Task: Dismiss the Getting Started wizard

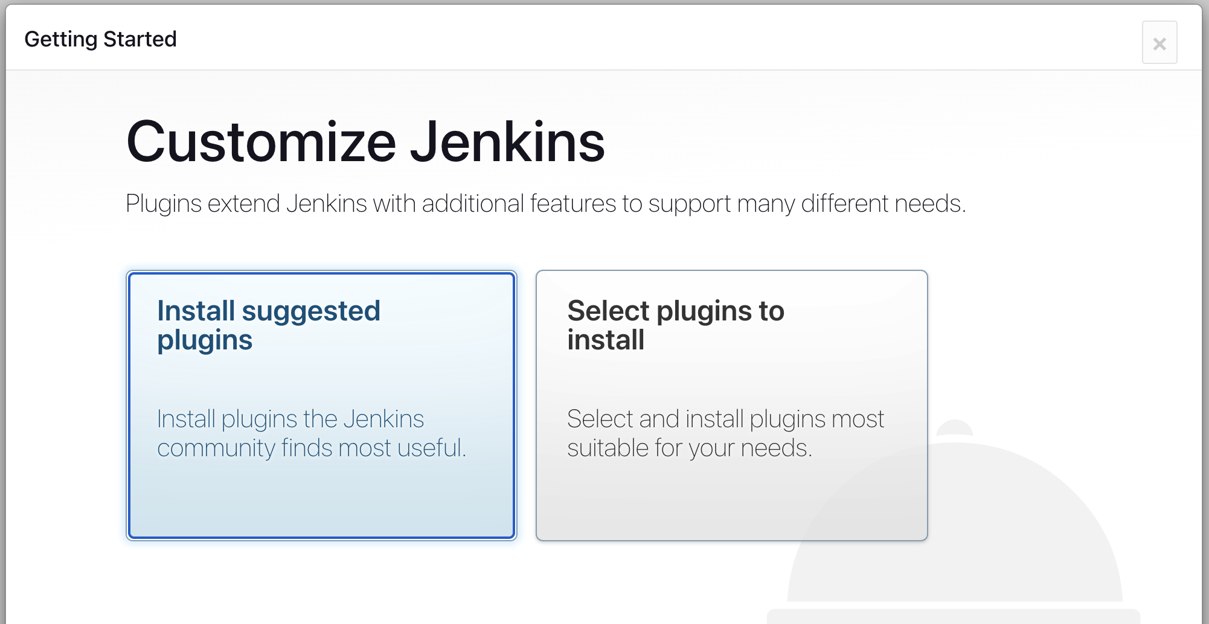Action: [1159, 42]
